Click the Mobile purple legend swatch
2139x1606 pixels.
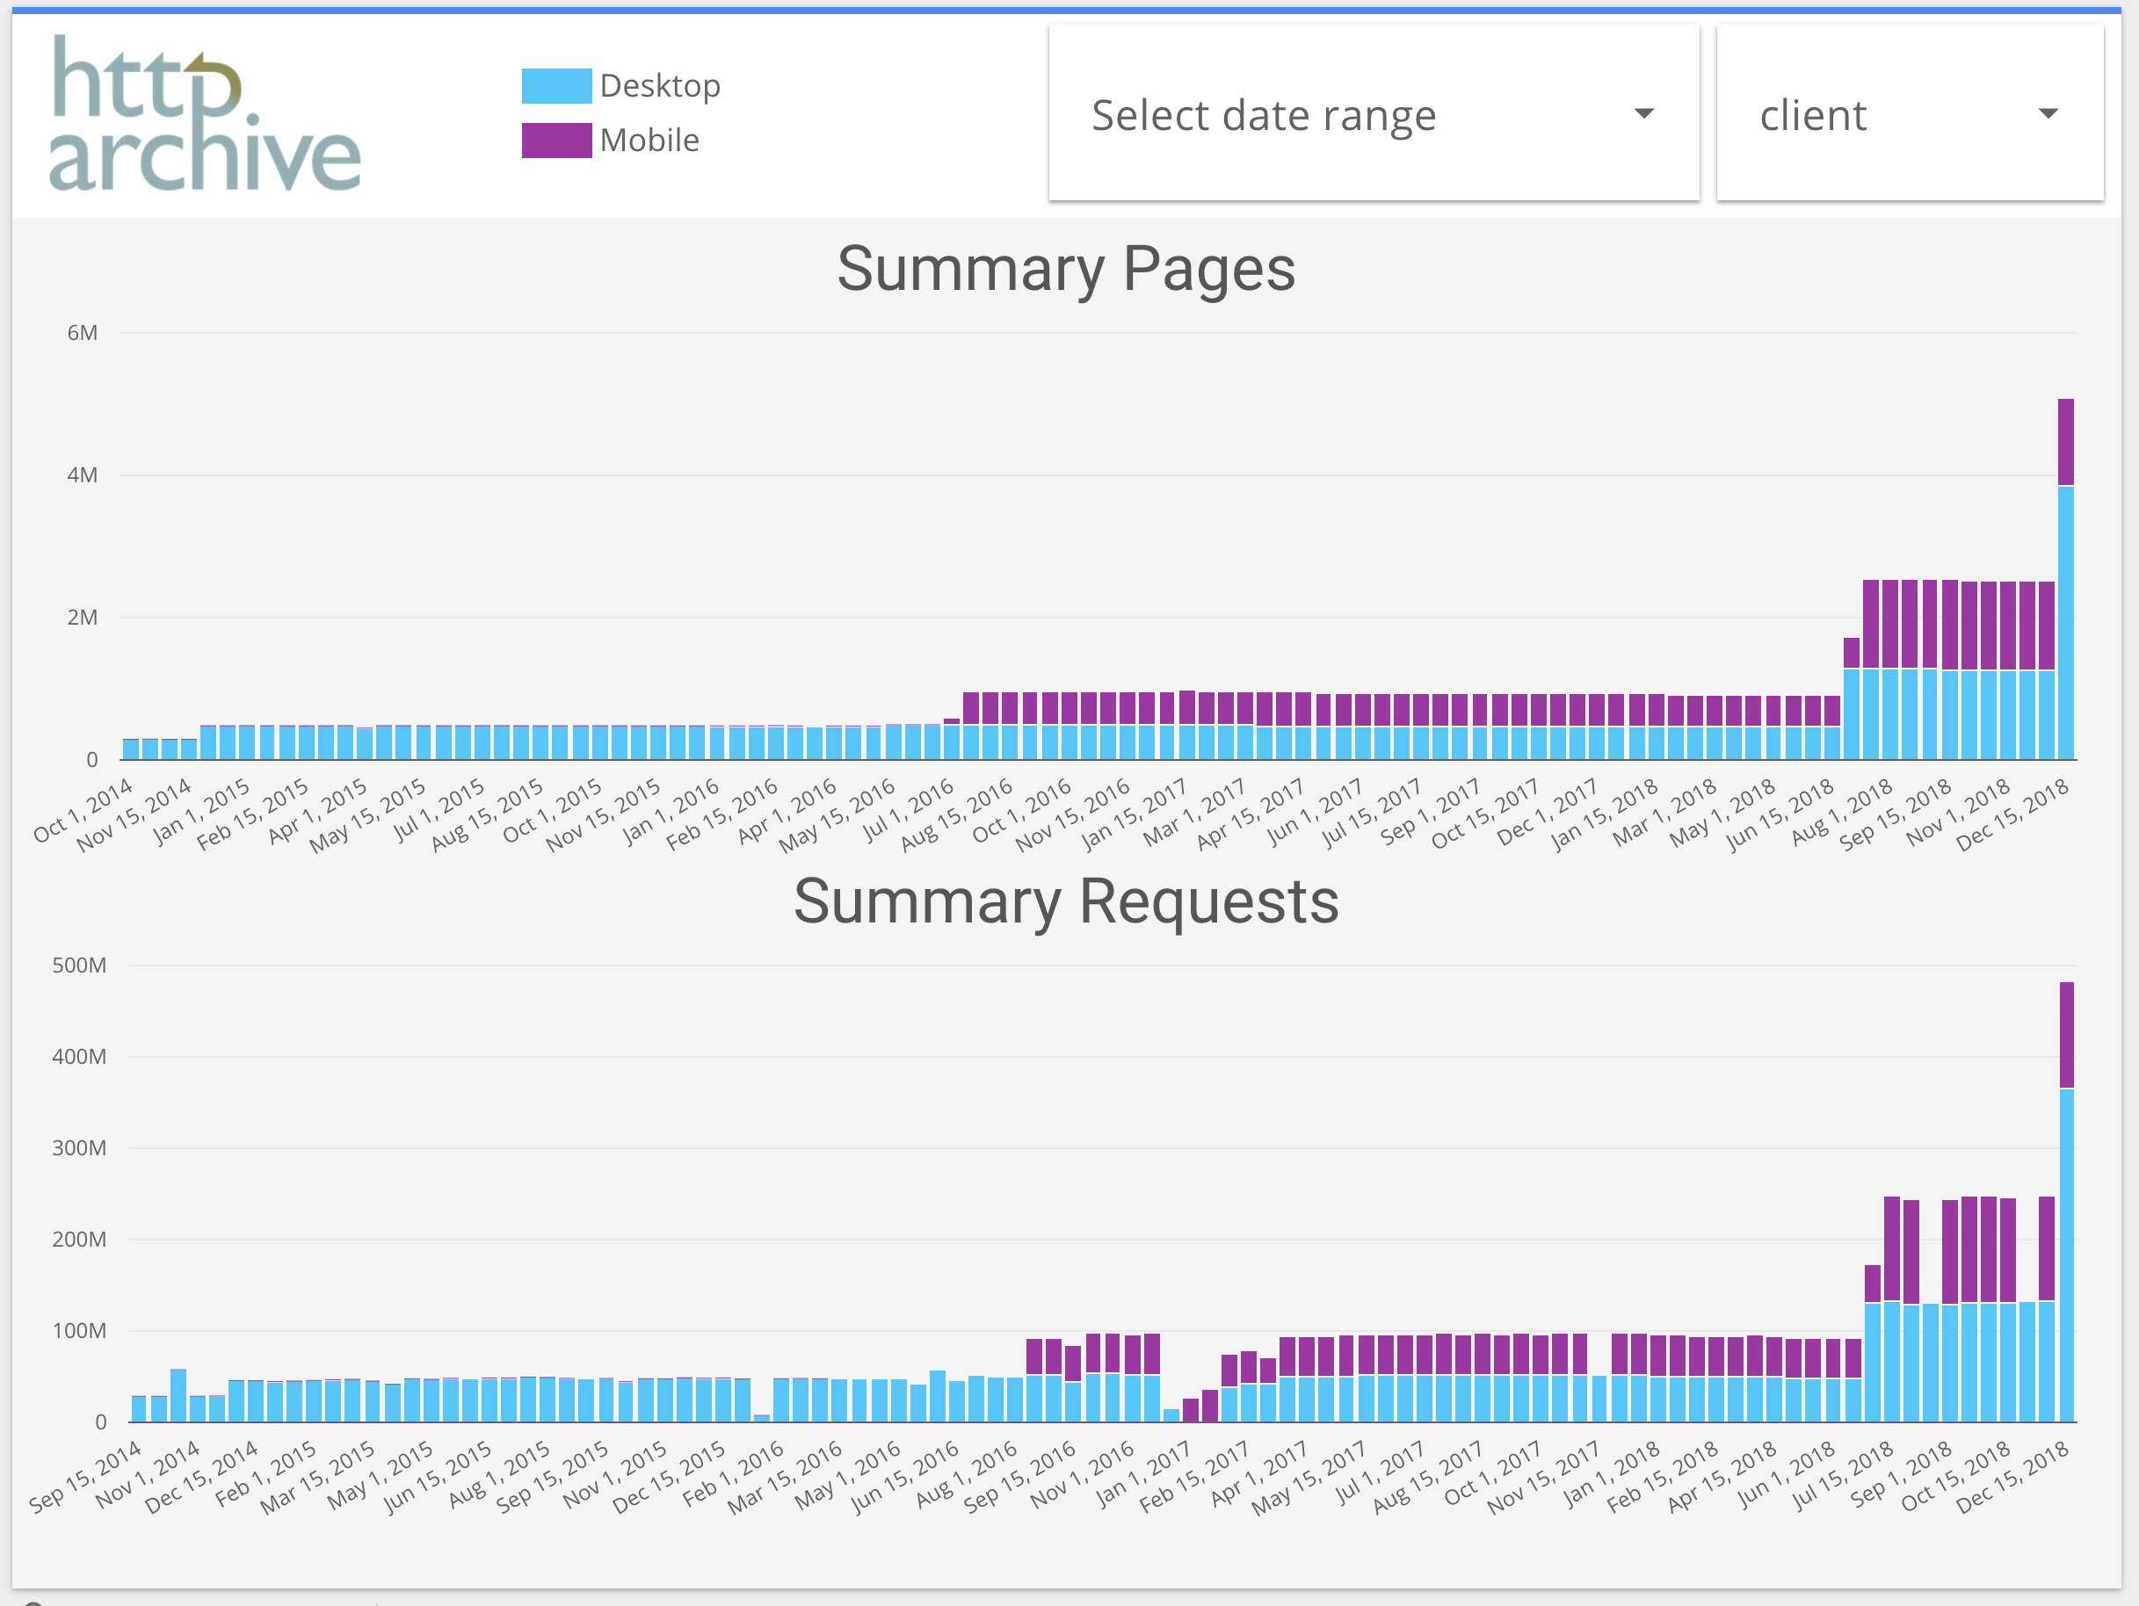pos(556,141)
